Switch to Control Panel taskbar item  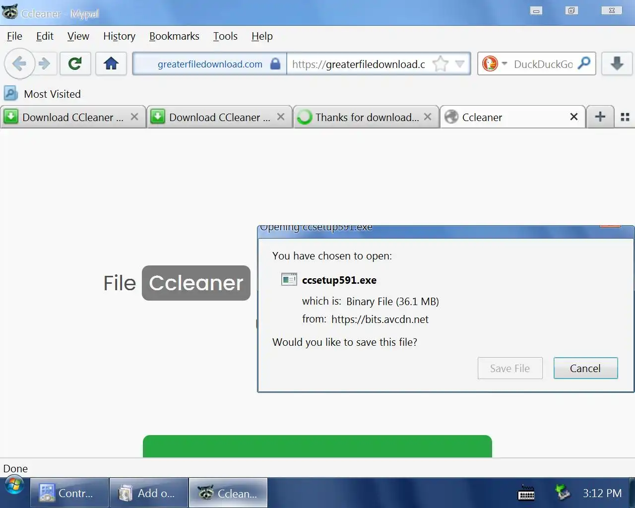click(x=69, y=493)
